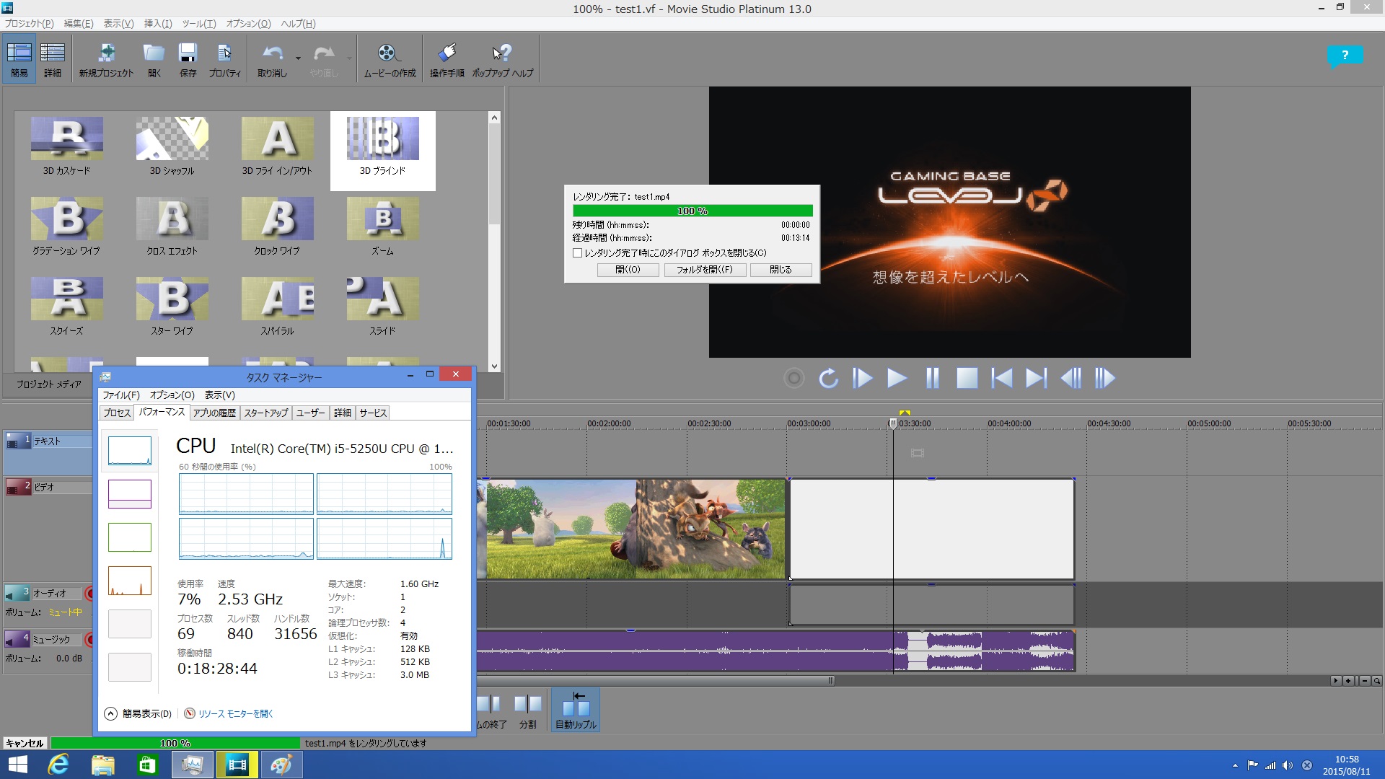Zoom out timeline with minus button

coord(1364,681)
